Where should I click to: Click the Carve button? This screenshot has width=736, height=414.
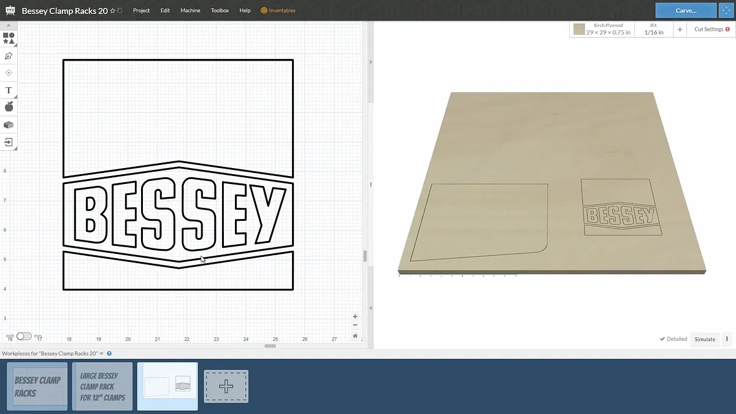pos(685,10)
